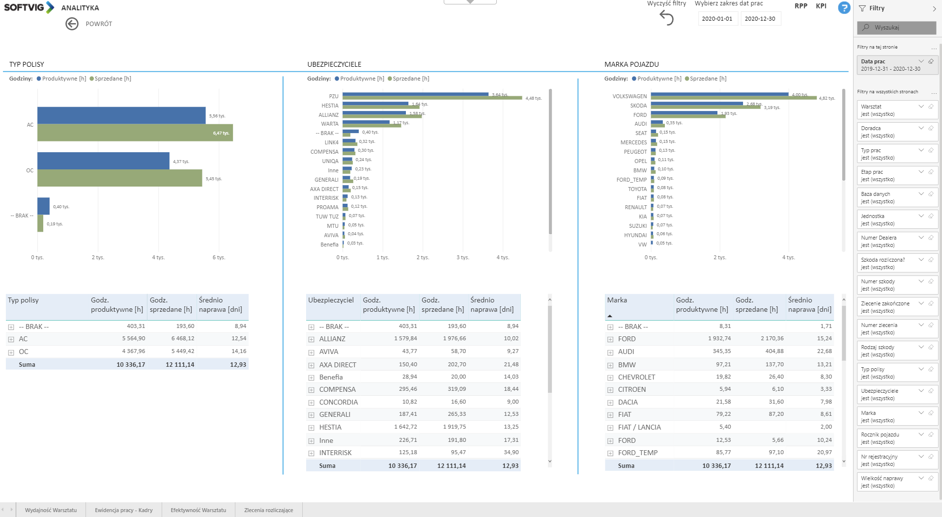Expand the CHEVROLET row in Marka table
Screen dimensions: 942x517
[x=610, y=378]
